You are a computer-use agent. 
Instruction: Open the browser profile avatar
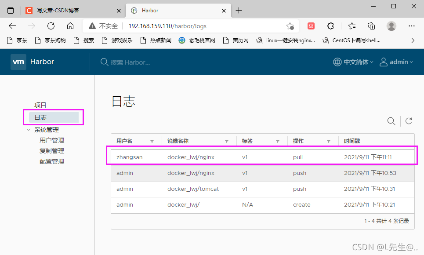click(391, 26)
